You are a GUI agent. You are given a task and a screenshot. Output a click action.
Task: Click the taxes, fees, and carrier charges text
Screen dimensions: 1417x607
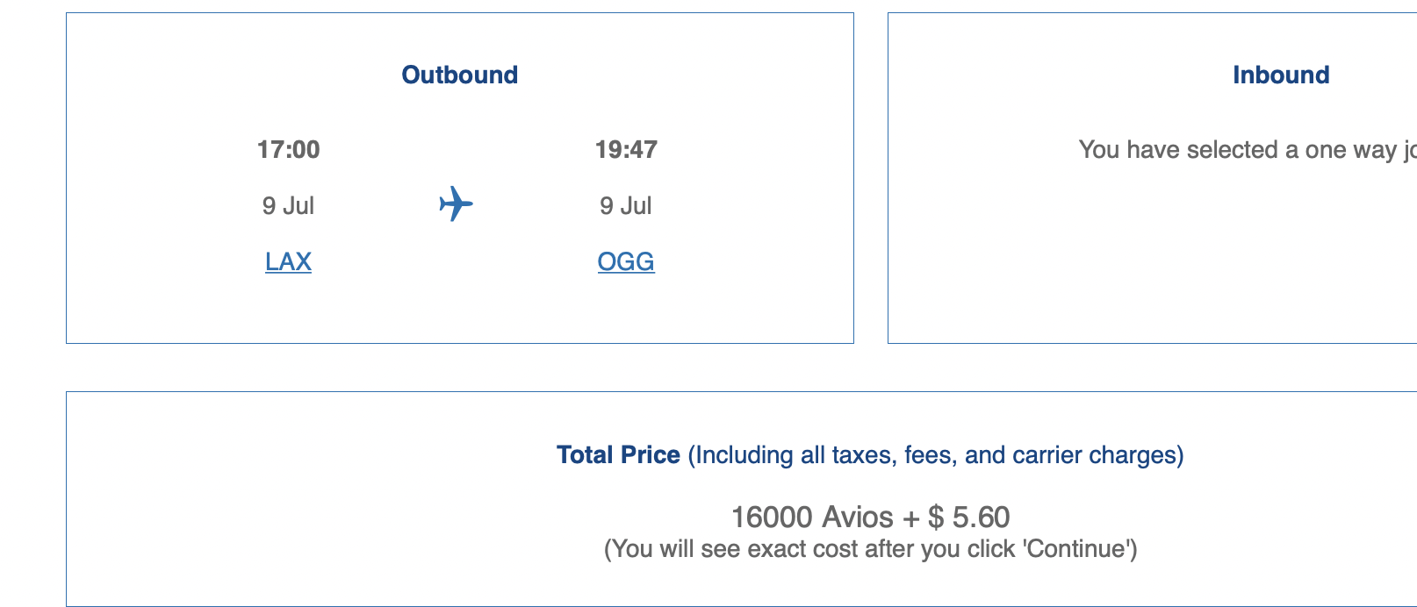(936, 454)
